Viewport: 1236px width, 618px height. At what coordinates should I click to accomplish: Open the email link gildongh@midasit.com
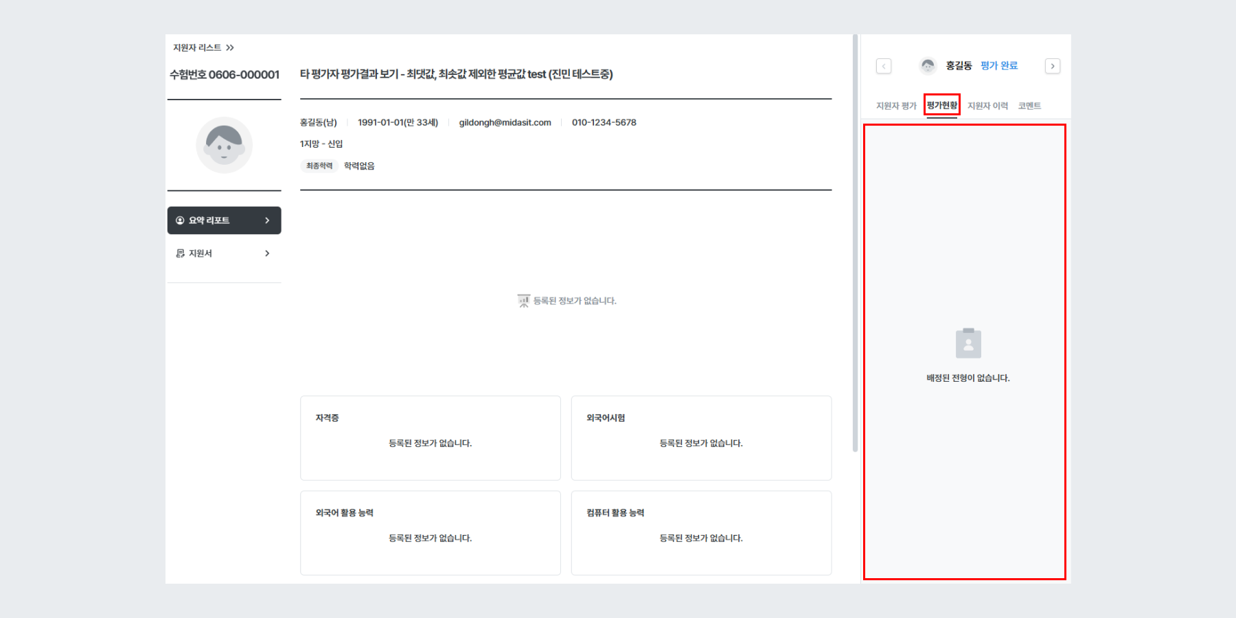click(x=505, y=122)
